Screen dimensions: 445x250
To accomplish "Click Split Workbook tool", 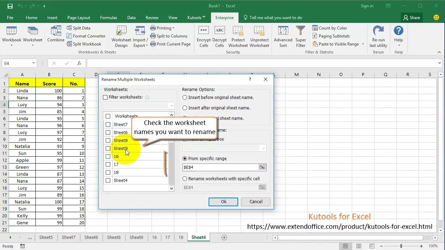I will coord(84,44).
